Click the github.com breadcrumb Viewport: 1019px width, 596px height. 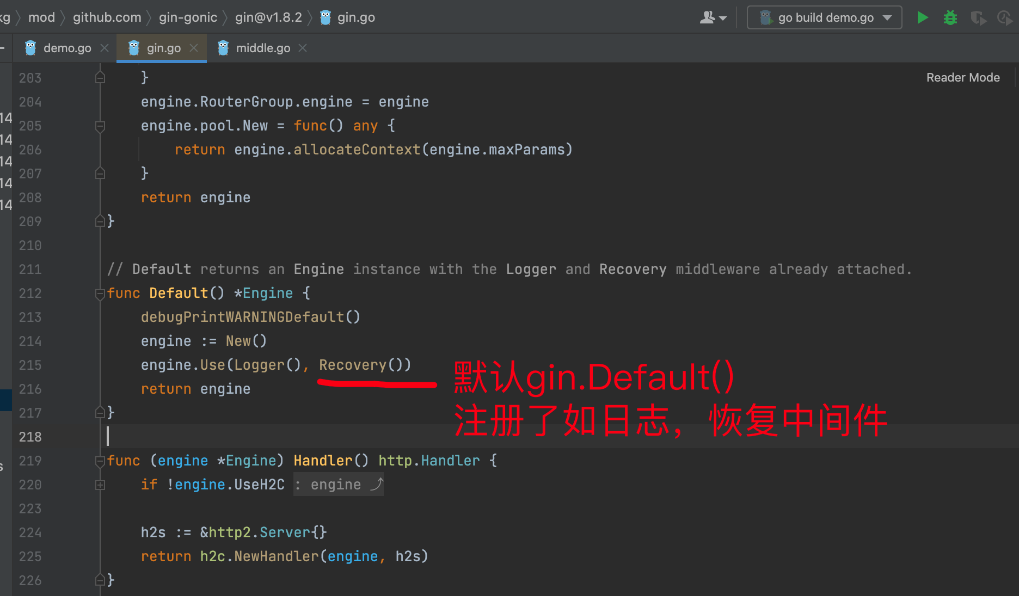coord(107,18)
